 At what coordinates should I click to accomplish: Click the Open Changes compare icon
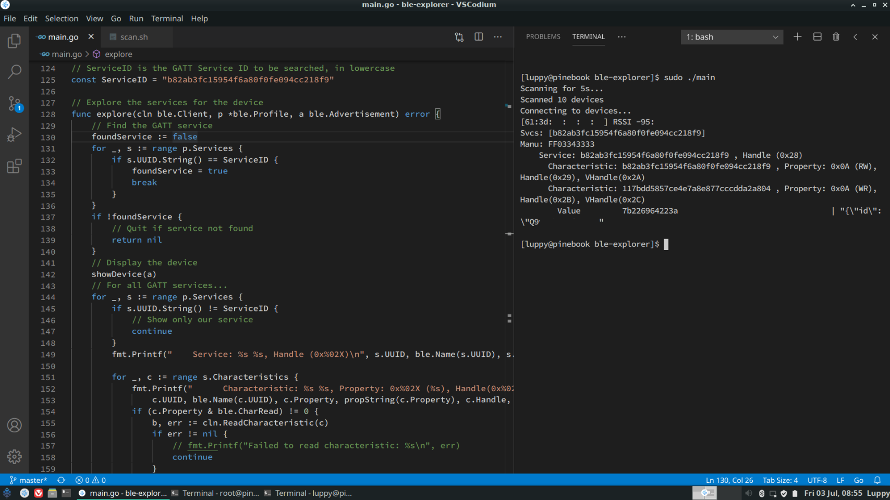[459, 37]
